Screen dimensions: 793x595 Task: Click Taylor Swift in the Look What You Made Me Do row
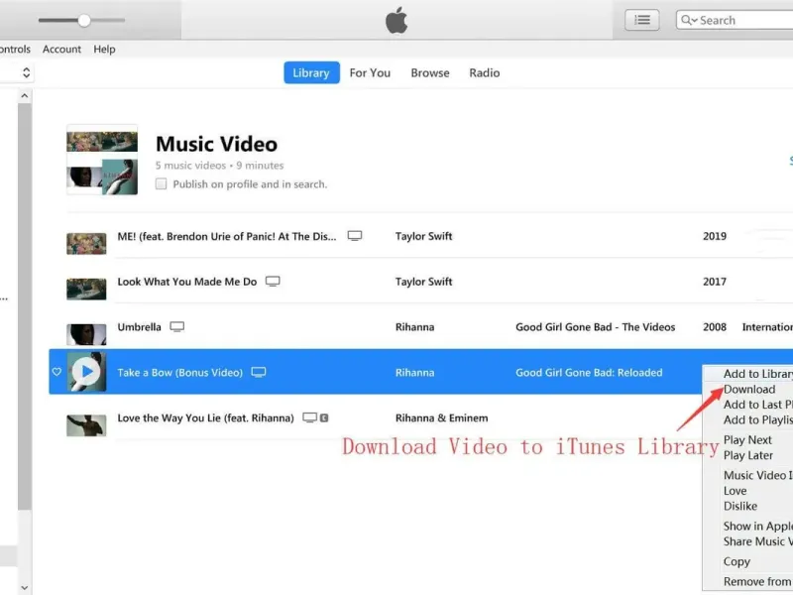click(x=424, y=282)
